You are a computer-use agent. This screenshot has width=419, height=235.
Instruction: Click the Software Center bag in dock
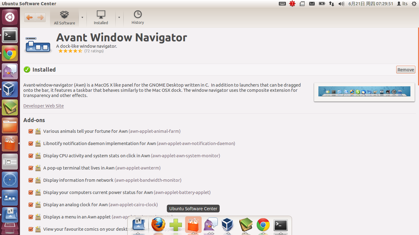[x=193, y=225]
